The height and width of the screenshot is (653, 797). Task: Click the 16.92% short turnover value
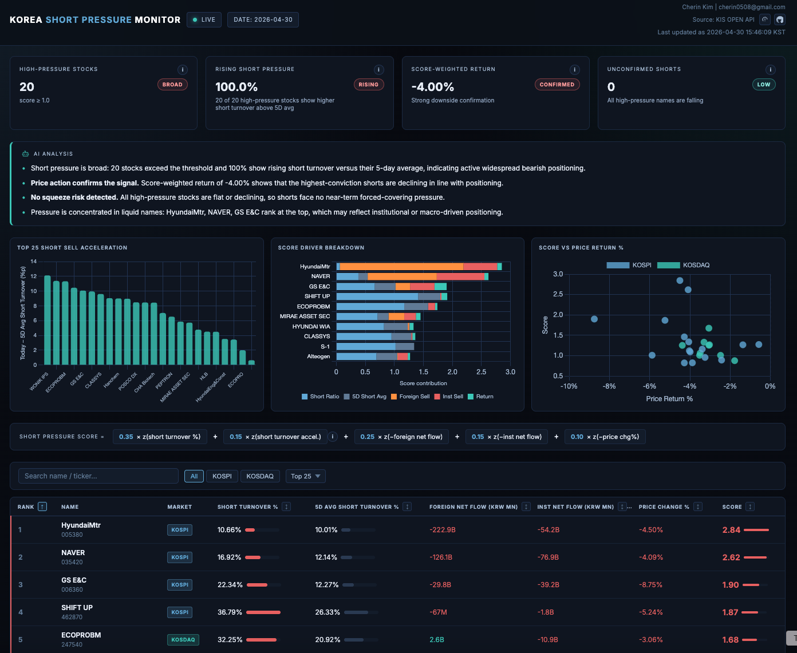229,557
